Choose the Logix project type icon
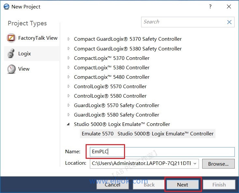239x193 pixels. [11, 53]
